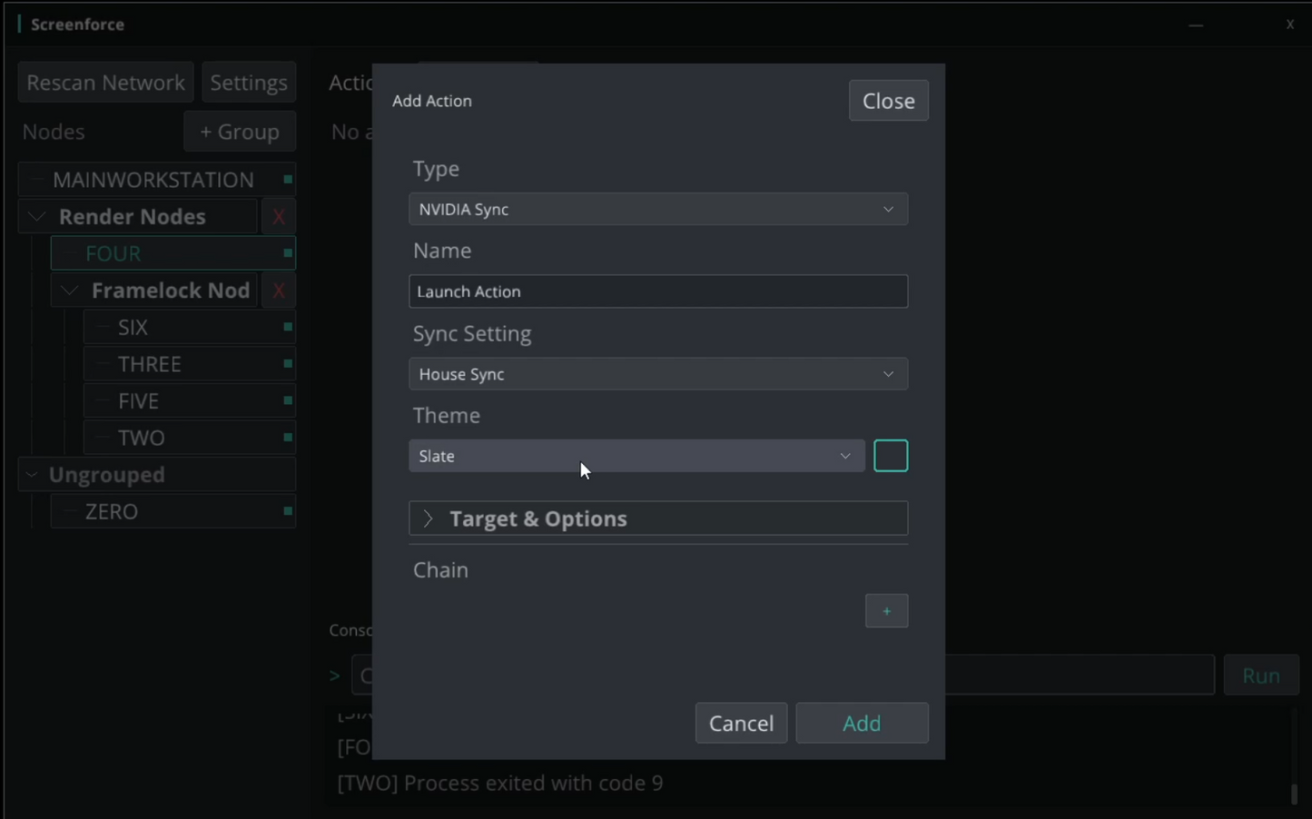Click the status indicator of TWO
This screenshot has height=819, width=1312.
(x=288, y=438)
